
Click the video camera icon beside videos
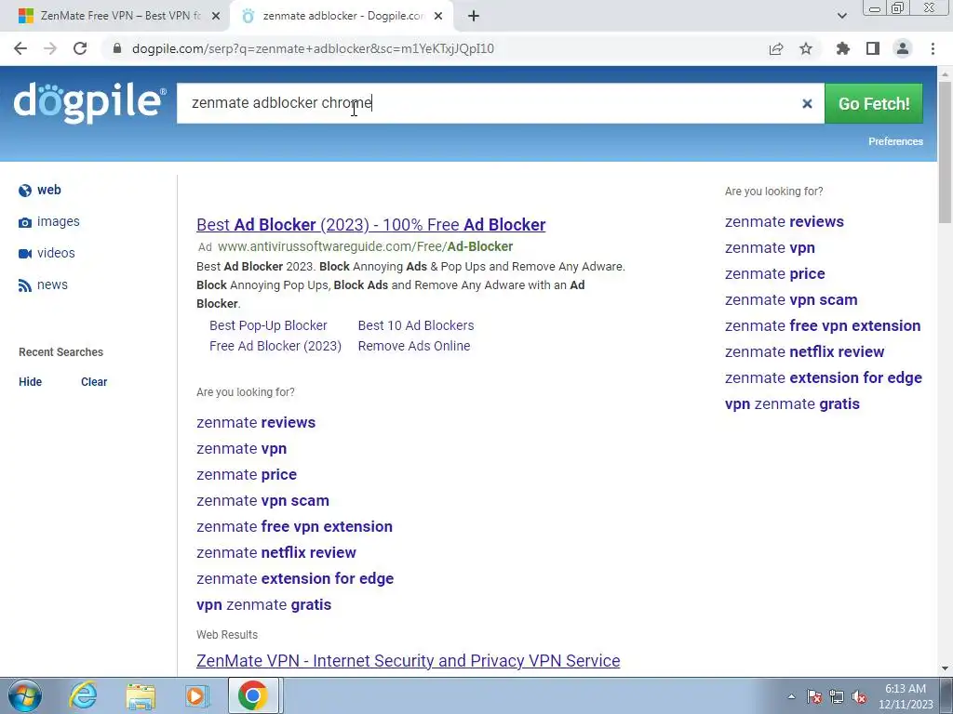(25, 254)
